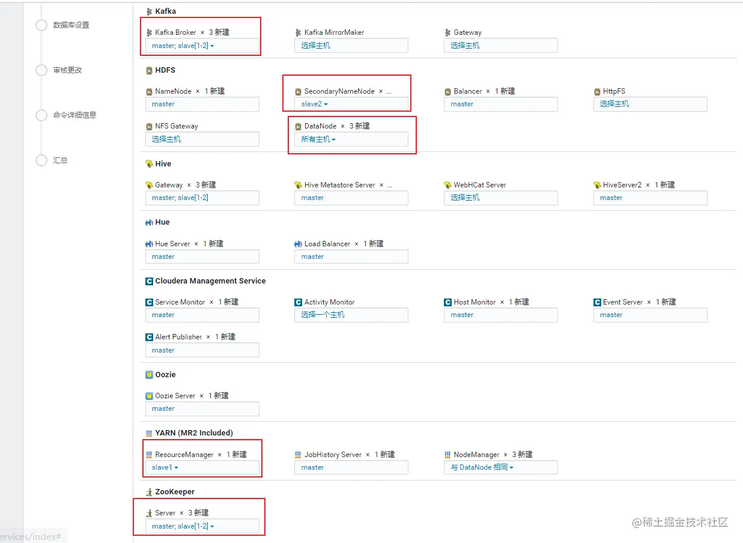Click the Alert Publisher master host field
This screenshot has width=743, height=543.
202,350
